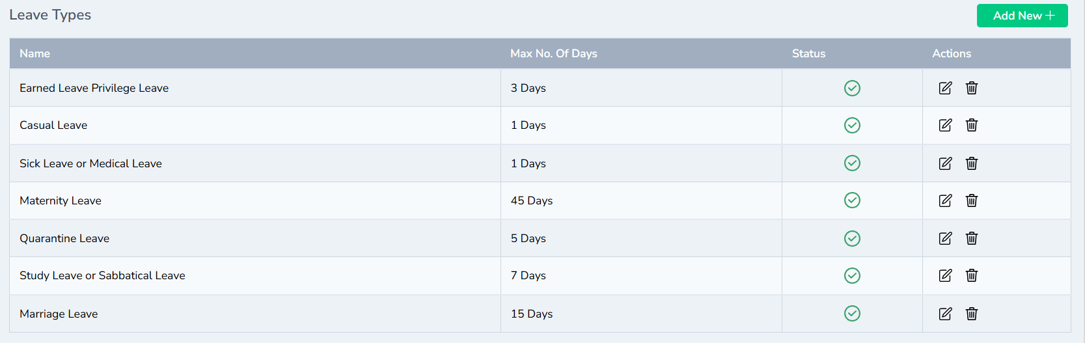This screenshot has height=343, width=1085.
Task: Edit the Maternity Leave type
Action: (x=945, y=200)
